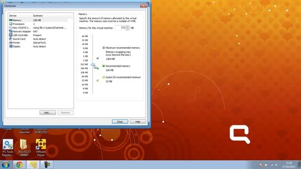Select the Network Adapter device icon
301x169 pixels.
tap(11, 31)
